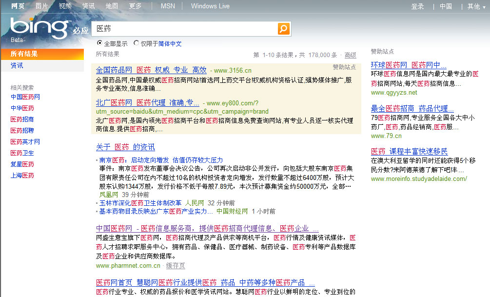Open sponsored result 全国药品网 医药 权威 专业 高效

[151, 70]
